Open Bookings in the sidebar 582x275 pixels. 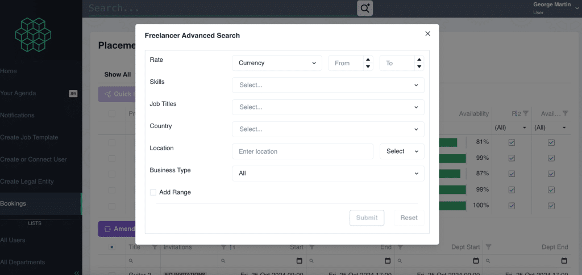point(14,204)
